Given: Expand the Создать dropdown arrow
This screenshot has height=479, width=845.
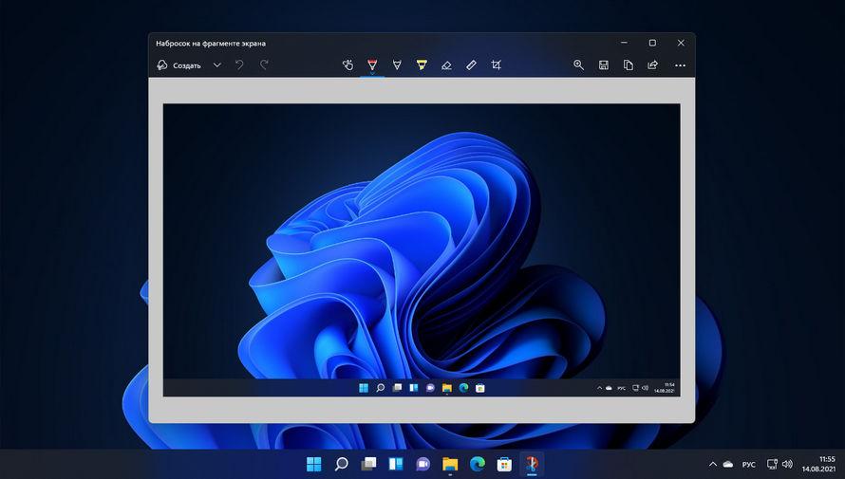Looking at the screenshot, I should click(x=217, y=65).
